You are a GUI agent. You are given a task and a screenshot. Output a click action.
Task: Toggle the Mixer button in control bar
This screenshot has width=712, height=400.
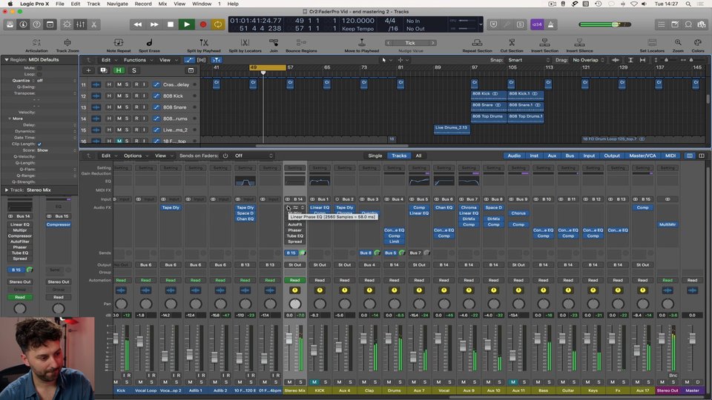click(x=80, y=24)
